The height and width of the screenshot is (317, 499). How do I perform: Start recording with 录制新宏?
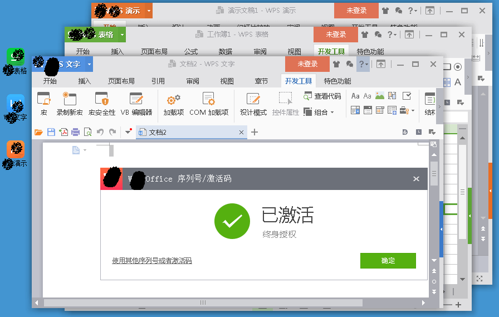(x=69, y=104)
